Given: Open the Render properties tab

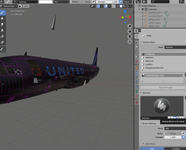Looking at the screenshot, I should point(137,42).
